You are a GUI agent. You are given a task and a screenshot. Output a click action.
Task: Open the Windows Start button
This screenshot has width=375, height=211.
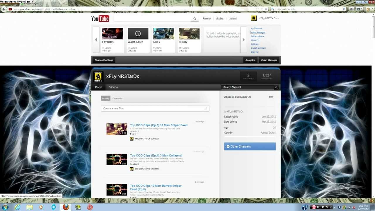pos(5,207)
